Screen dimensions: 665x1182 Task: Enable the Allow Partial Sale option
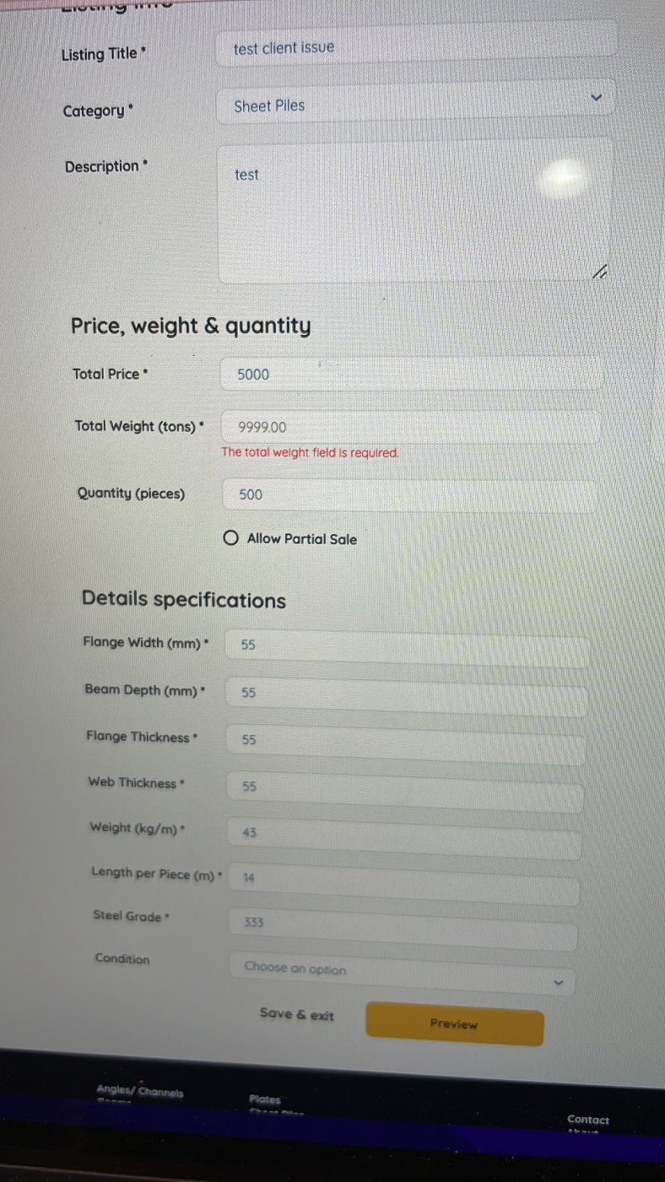(230, 538)
